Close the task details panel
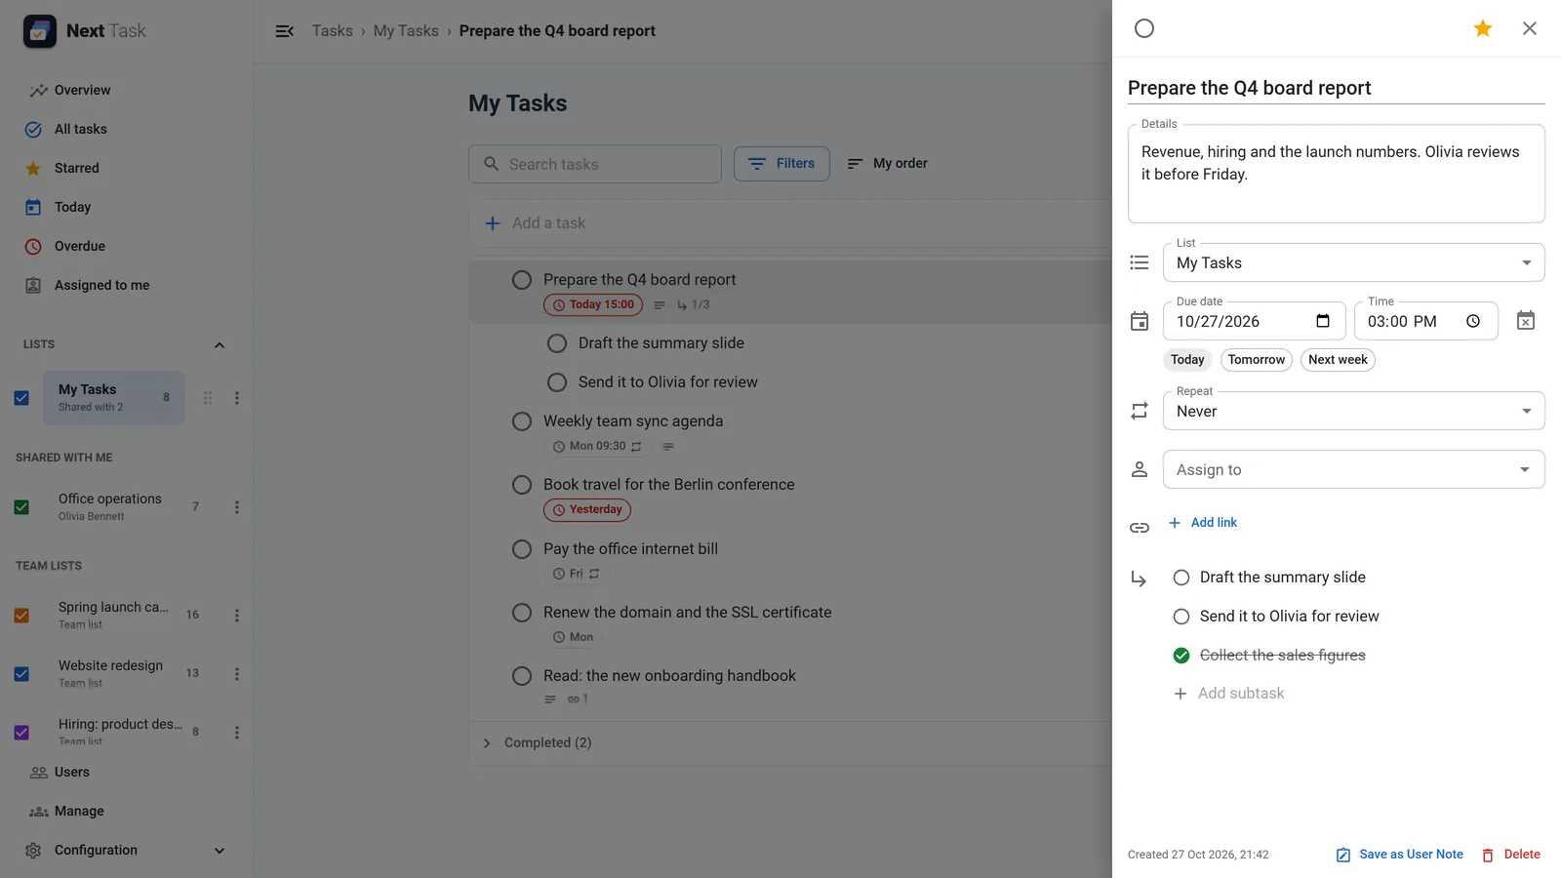The width and height of the screenshot is (1561, 878). pyautogui.click(x=1530, y=28)
